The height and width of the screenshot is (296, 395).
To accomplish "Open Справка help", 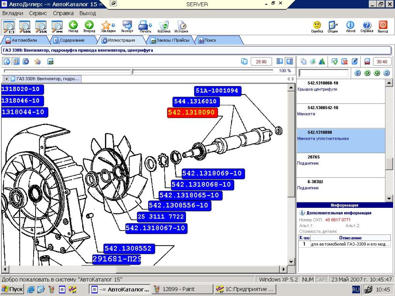I will [367, 27].
